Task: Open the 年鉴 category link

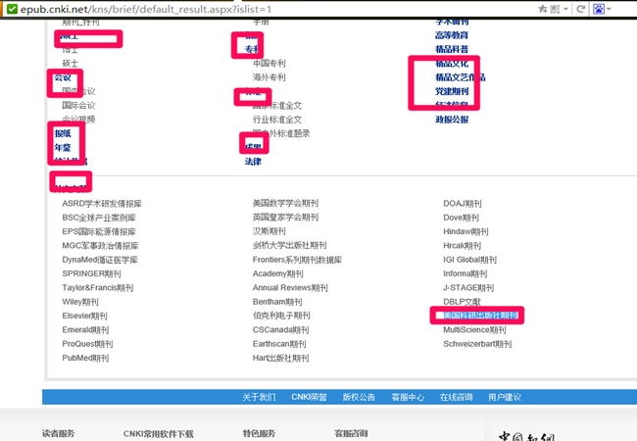Action: tap(63, 147)
